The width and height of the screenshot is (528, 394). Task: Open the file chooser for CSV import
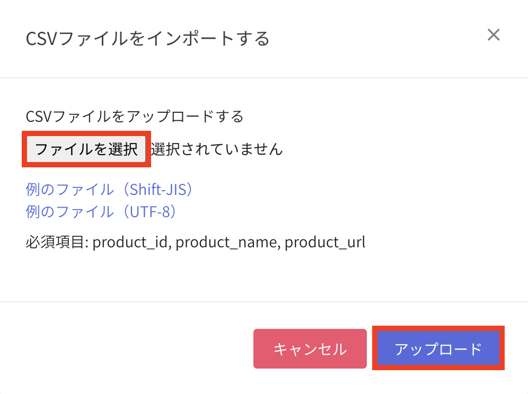[x=86, y=149]
